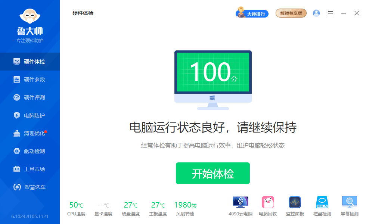Screen dimensions: 366x224
Task: Launch the 电脑回收 computer recycling tool
Action: [x=268, y=205]
